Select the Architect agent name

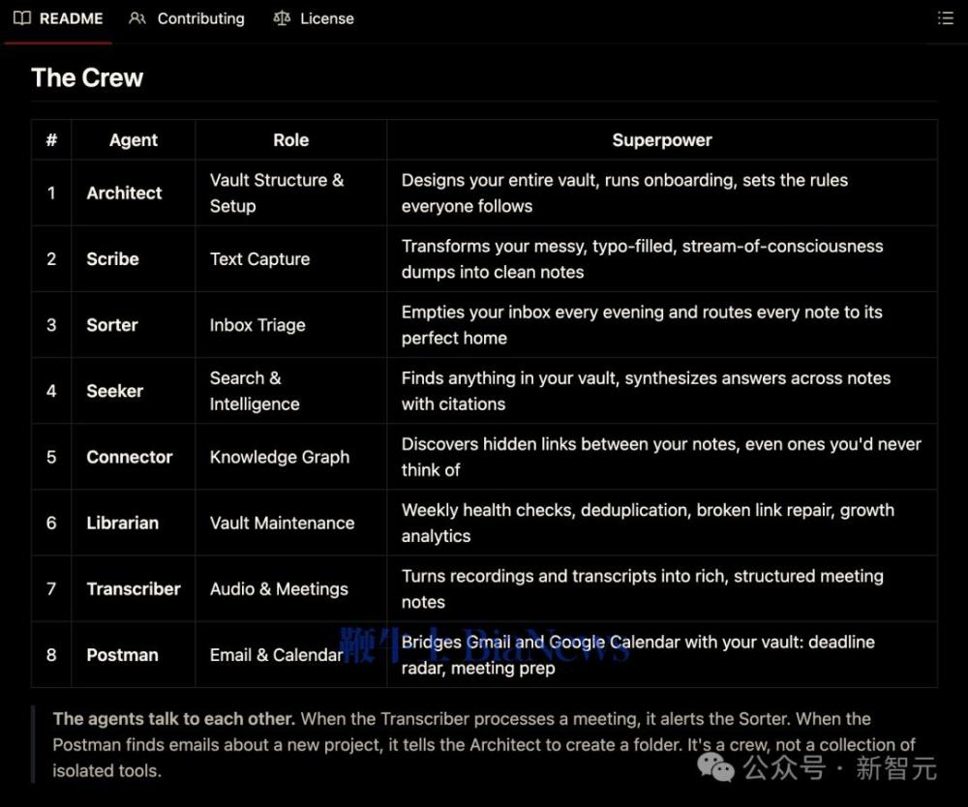point(124,193)
